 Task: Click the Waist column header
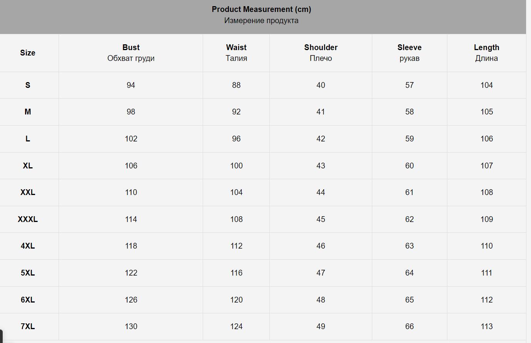coord(236,47)
